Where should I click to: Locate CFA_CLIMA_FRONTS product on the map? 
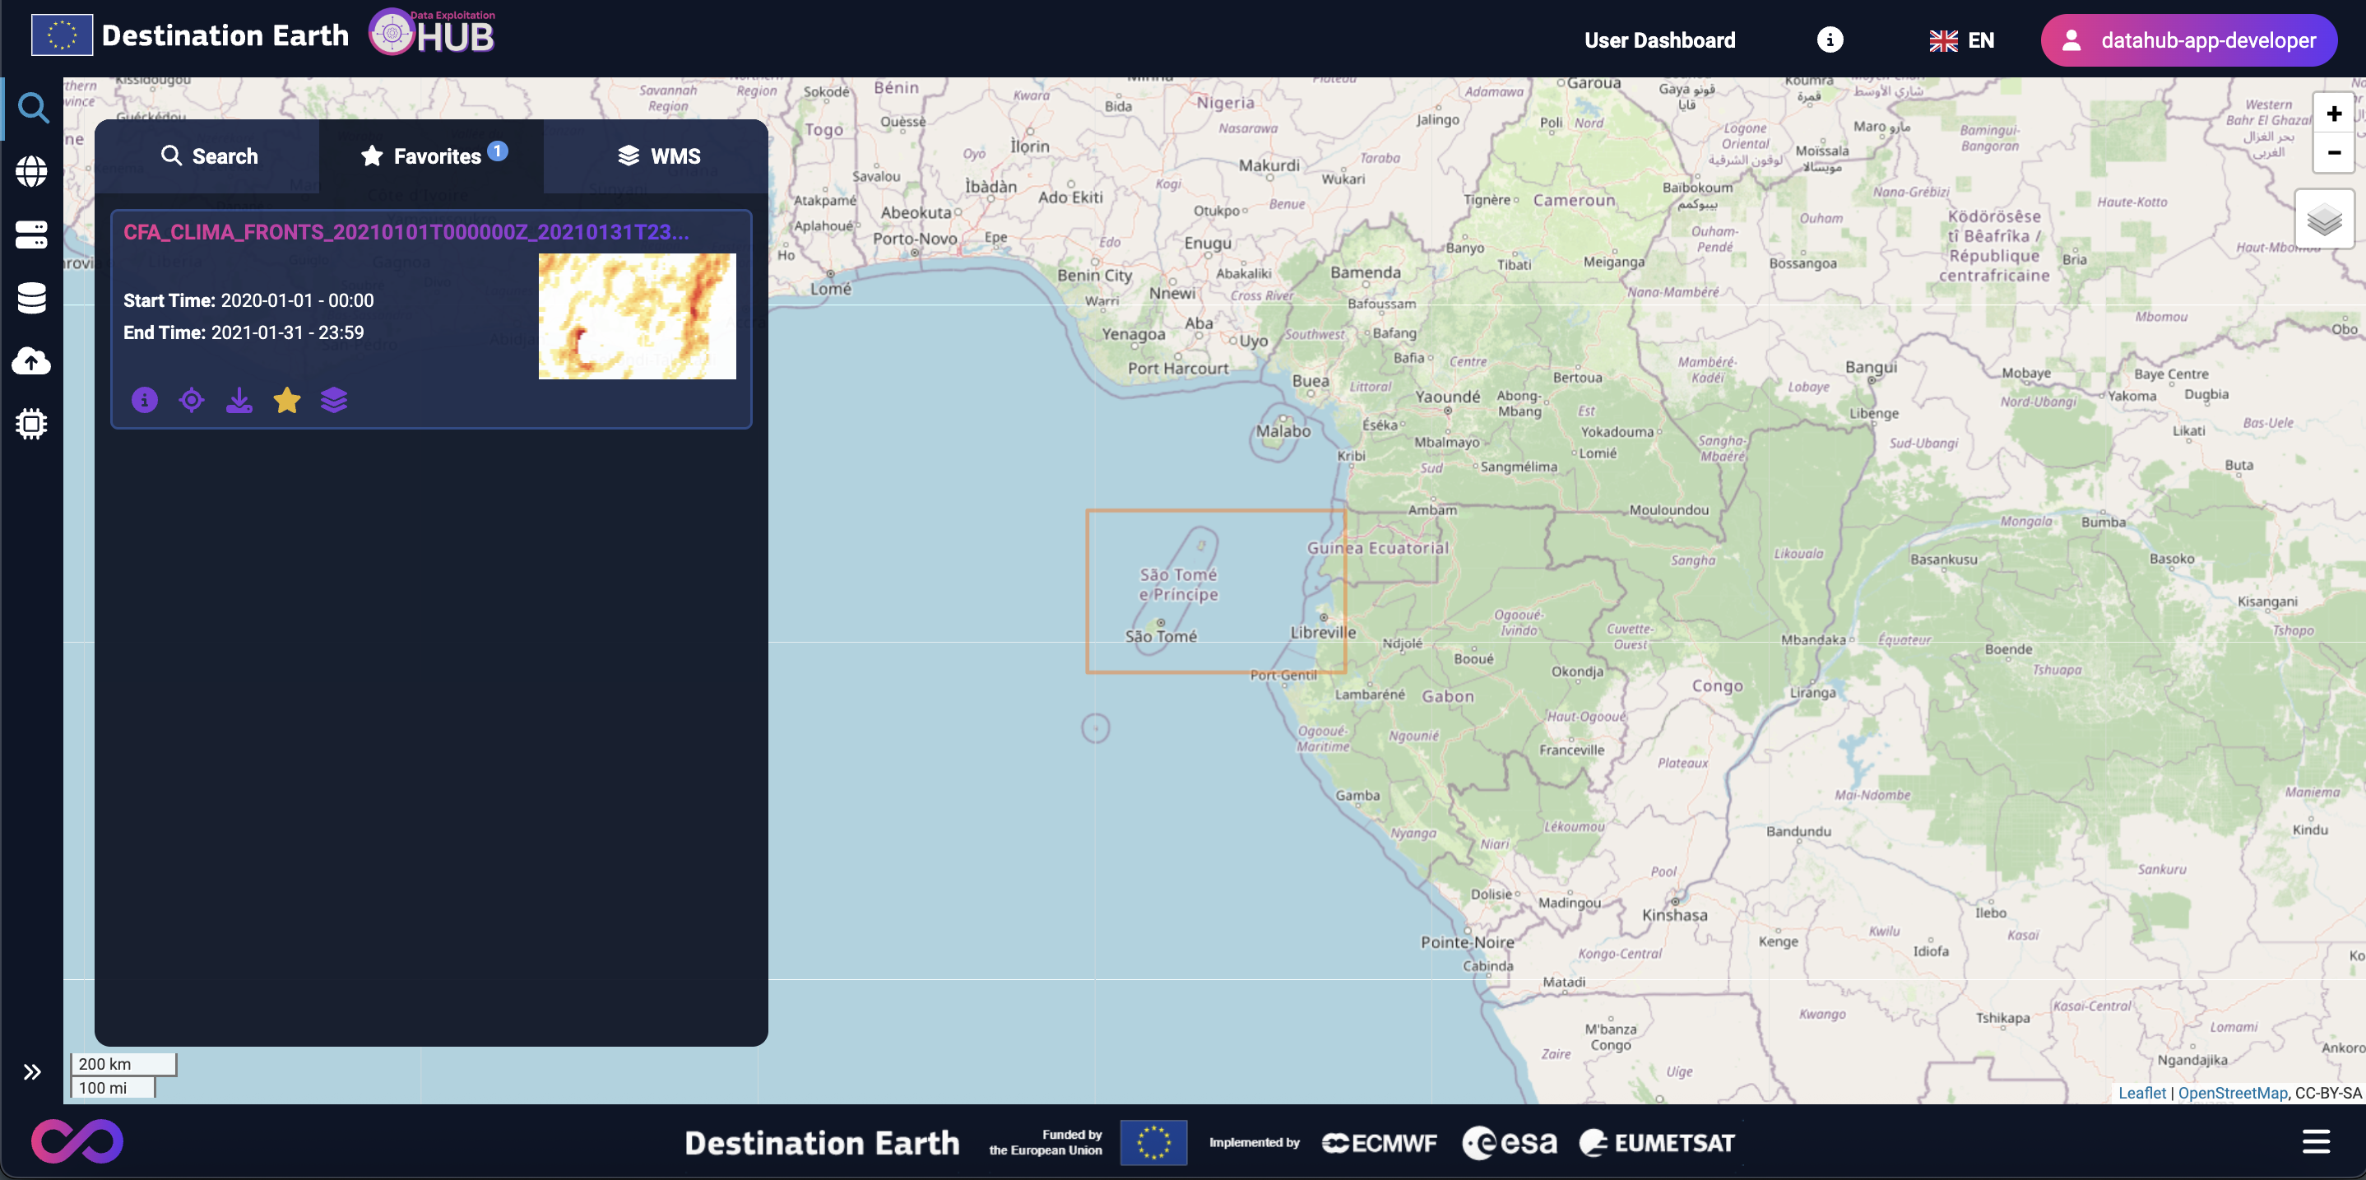(192, 400)
